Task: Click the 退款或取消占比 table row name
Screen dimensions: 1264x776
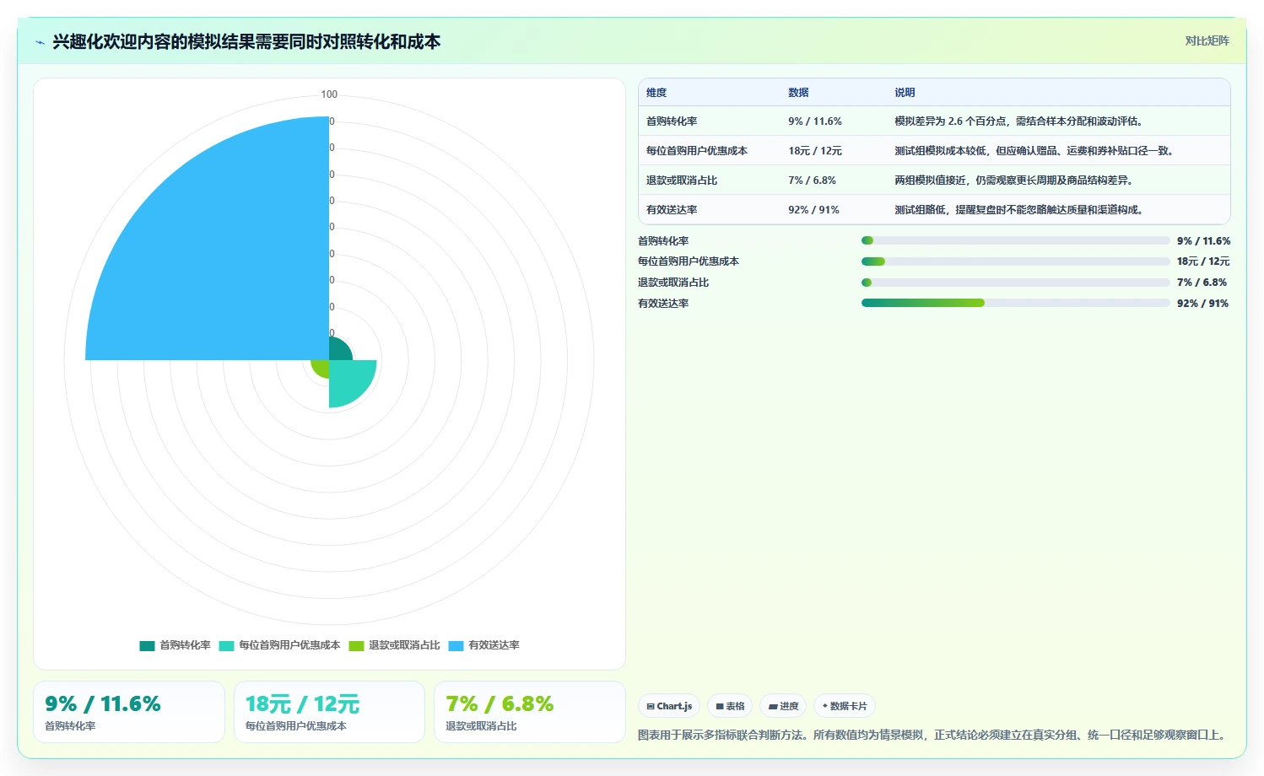Action: [682, 181]
